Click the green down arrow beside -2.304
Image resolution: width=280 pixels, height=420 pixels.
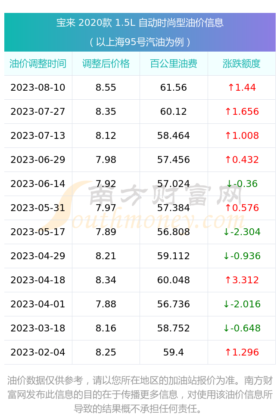[226, 232]
